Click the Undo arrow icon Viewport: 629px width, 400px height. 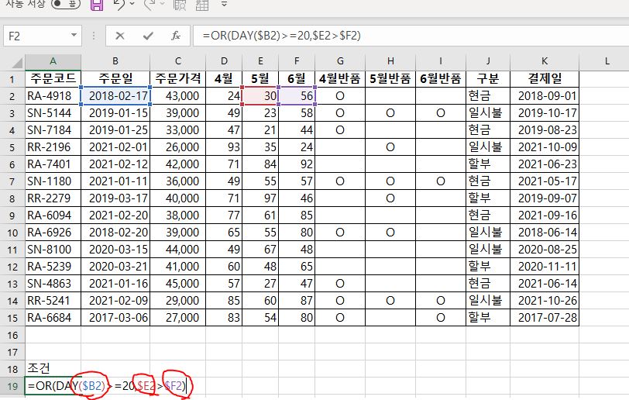119,5
